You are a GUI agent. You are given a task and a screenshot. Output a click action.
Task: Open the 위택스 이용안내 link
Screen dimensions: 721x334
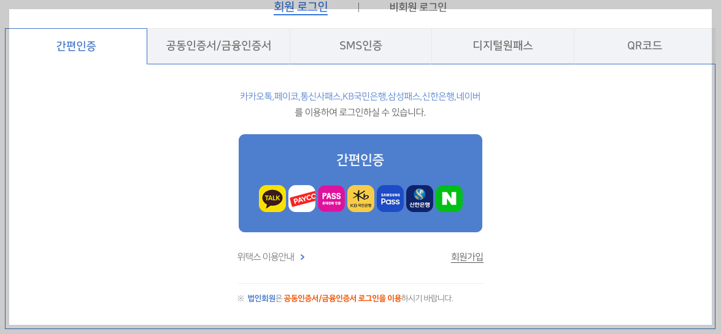(x=266, y=257)
